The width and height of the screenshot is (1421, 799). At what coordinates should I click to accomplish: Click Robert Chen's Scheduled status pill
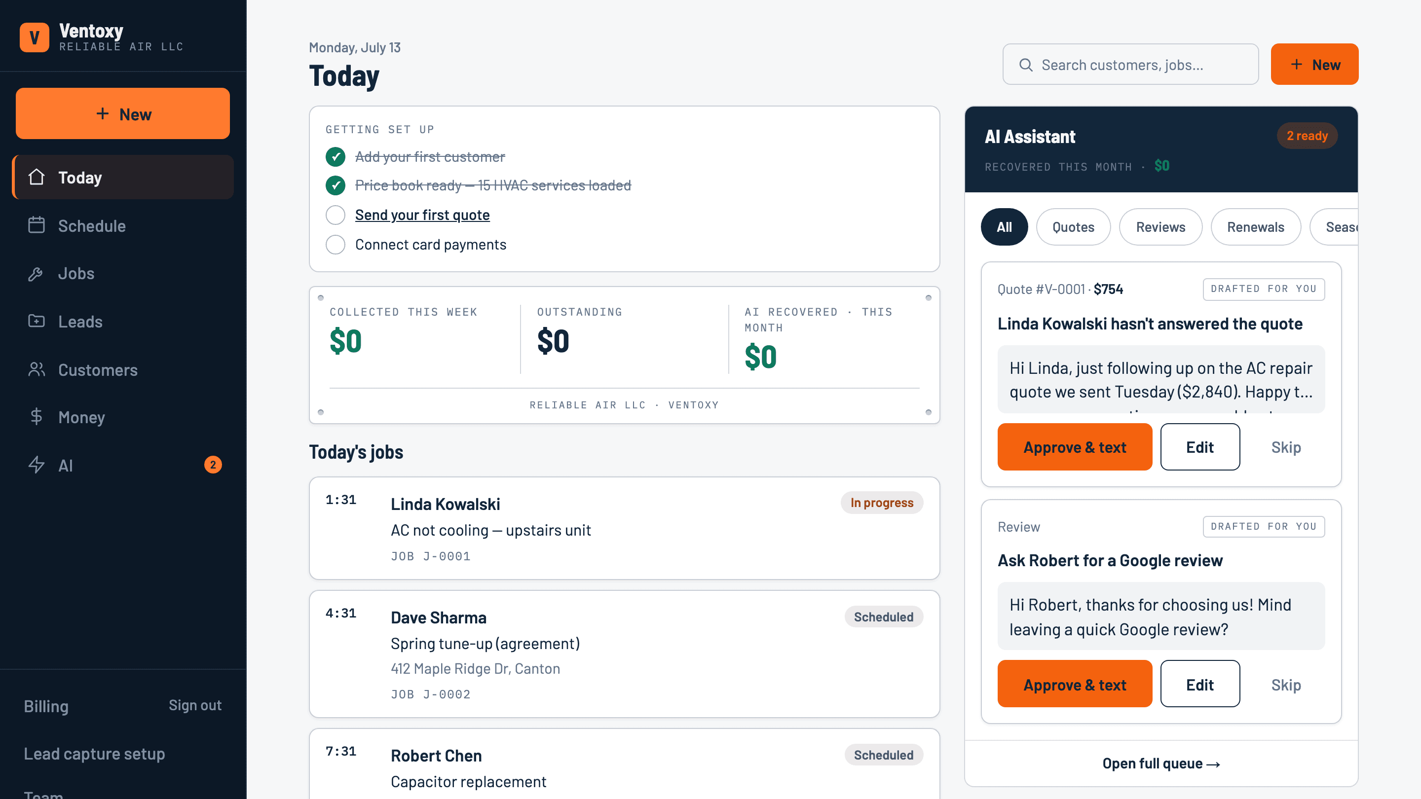click(883, 755)
